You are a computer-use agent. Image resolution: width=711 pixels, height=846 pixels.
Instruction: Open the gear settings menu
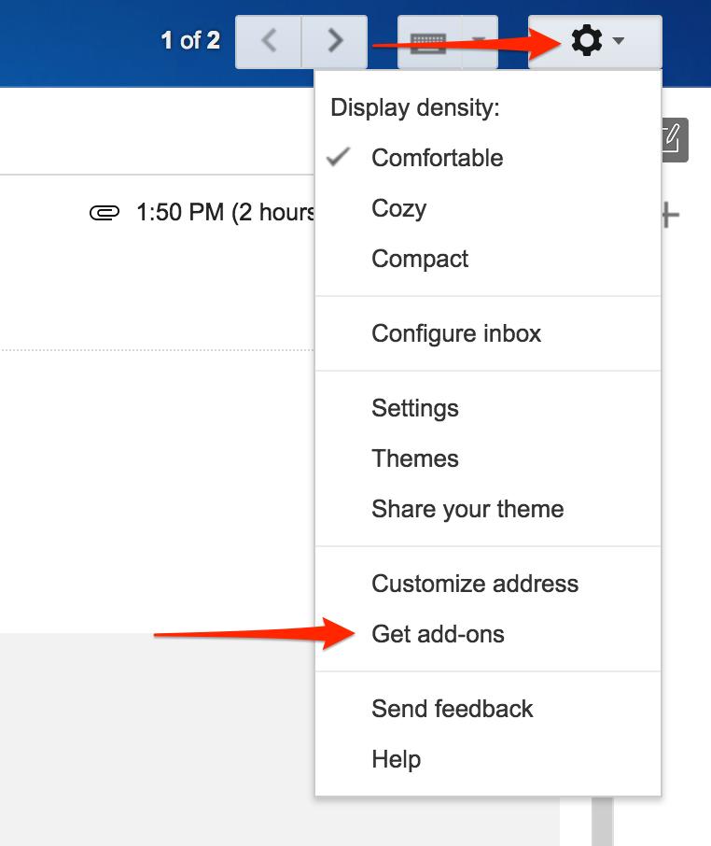point(595,41)
